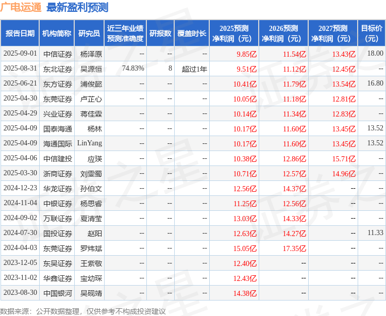386x316 pixels.
Task: Click the 最新盈利预测 heading
Action: click(77, 7)
